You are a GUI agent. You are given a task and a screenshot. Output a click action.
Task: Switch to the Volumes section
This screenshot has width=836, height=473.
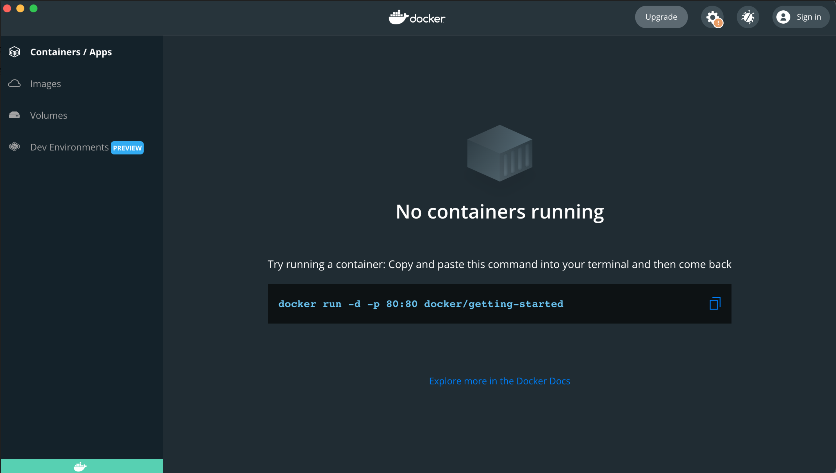(49, 115)
